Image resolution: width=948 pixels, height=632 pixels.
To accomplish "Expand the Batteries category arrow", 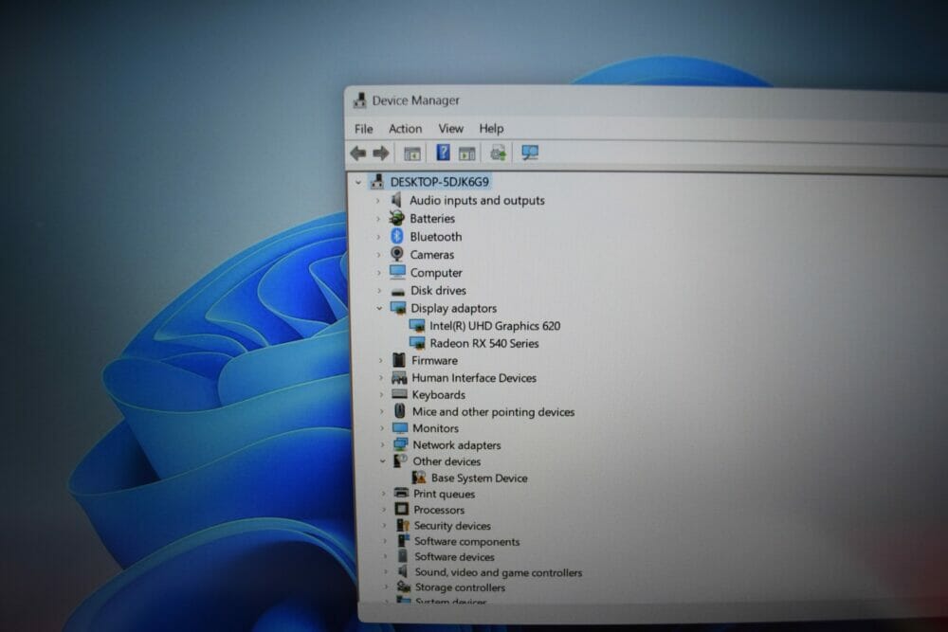I will [378, 218].
